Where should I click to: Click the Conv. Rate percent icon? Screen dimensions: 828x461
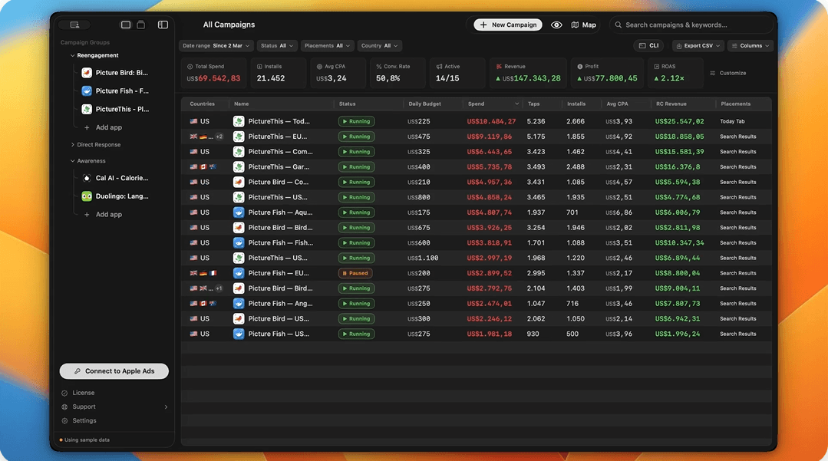coord(378,67)
